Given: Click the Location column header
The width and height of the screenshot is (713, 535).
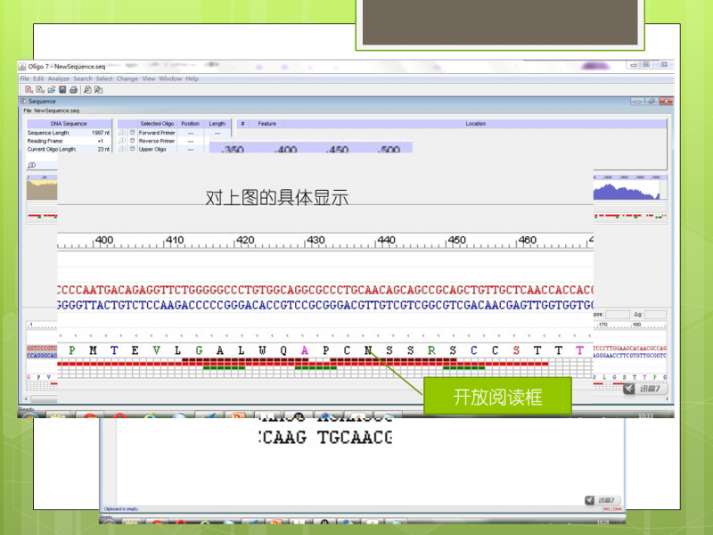Looking at the screenshot, I should coord(476,124).
